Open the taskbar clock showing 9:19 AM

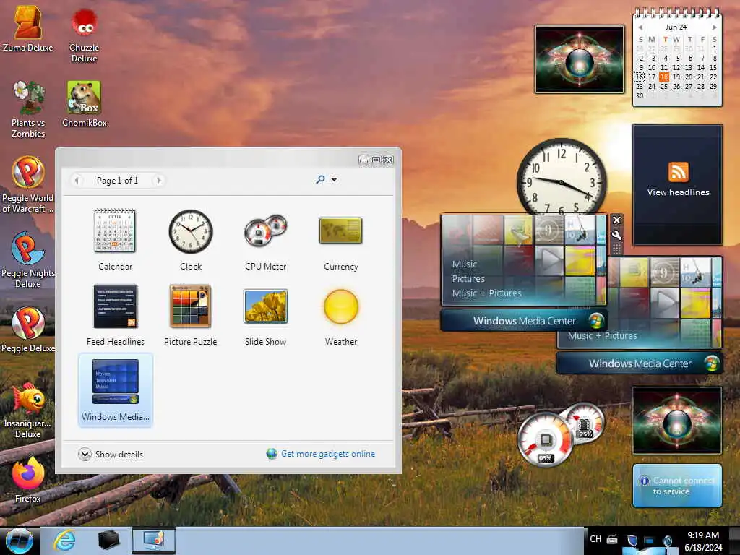pyautogui.click(x=703, y=541)
